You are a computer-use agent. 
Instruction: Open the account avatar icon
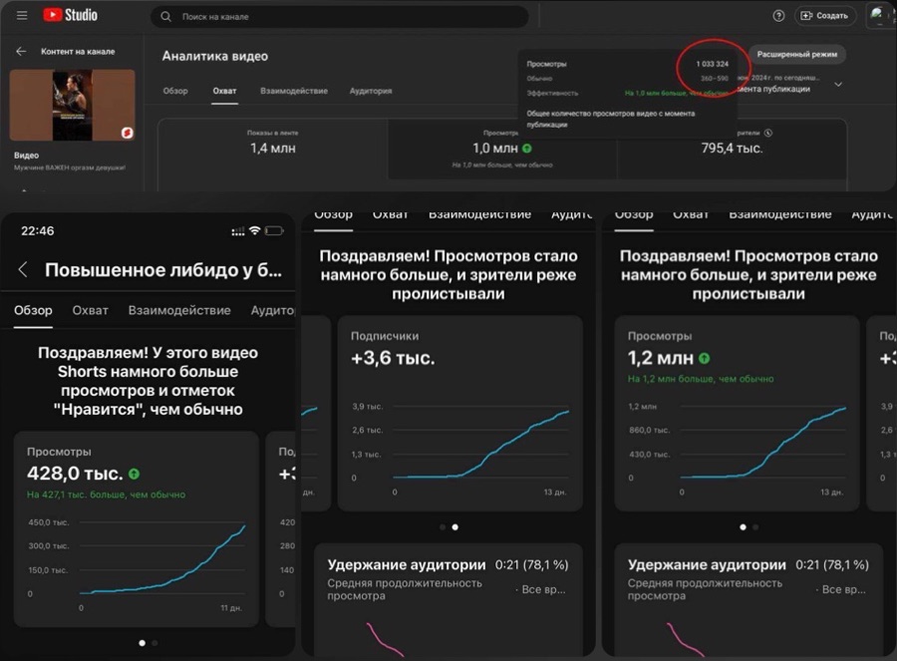point(877,15)
